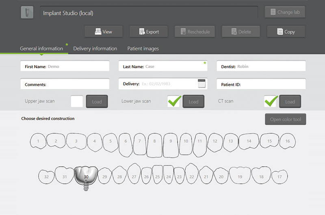325x215 pixels.
Task: Focus the Last Name field
Action: (163, 66)
